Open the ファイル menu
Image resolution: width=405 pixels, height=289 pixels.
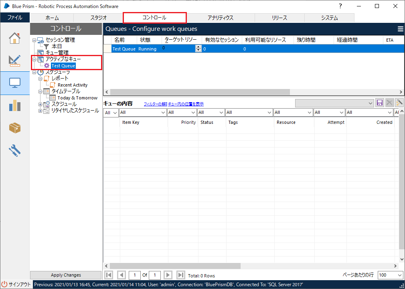coord(15,18)
